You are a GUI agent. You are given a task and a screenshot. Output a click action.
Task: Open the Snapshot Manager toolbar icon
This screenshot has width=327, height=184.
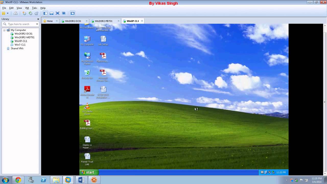click(x=37, y=13)
